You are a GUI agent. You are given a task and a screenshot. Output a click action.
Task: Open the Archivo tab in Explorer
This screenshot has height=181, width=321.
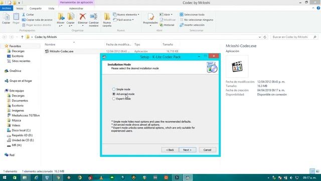point(7,9)
